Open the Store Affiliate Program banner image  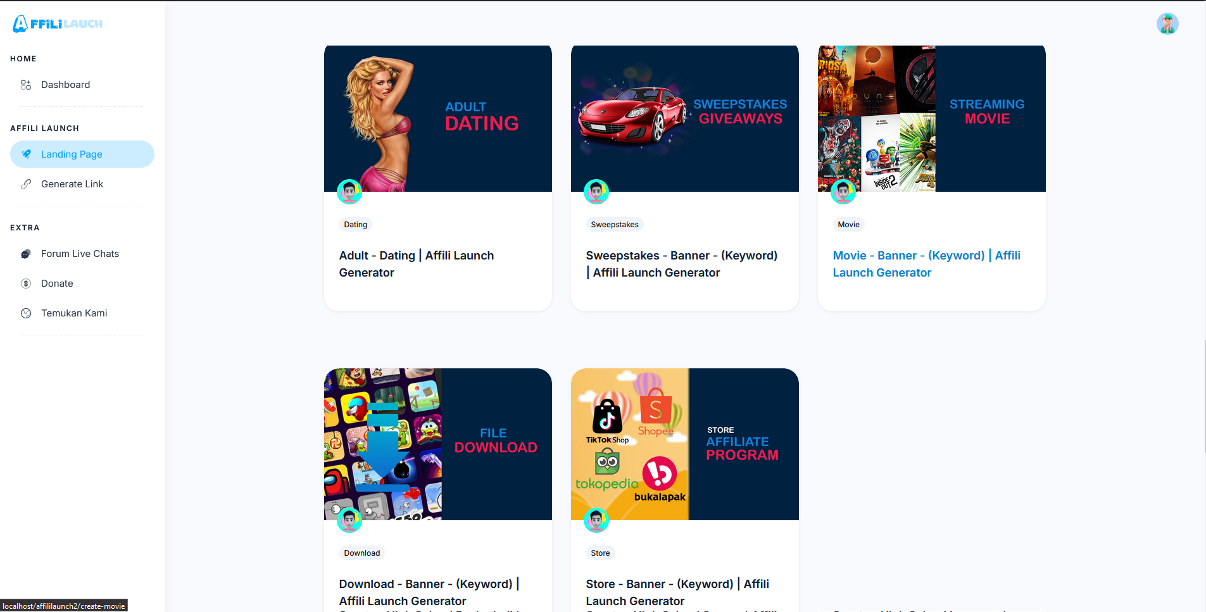click(684, 444)
